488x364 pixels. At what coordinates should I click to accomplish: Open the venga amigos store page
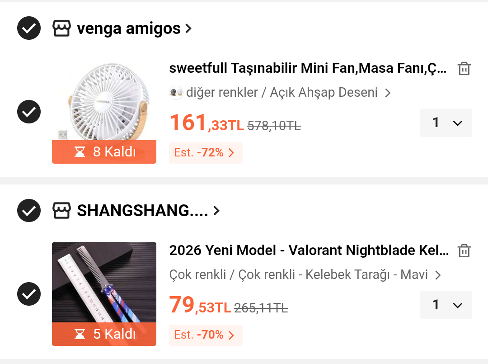(134, 28)
